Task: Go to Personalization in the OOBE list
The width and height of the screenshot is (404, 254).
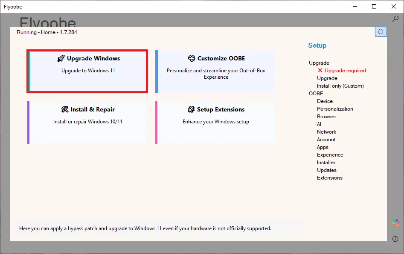Action: tap(335, 109)
